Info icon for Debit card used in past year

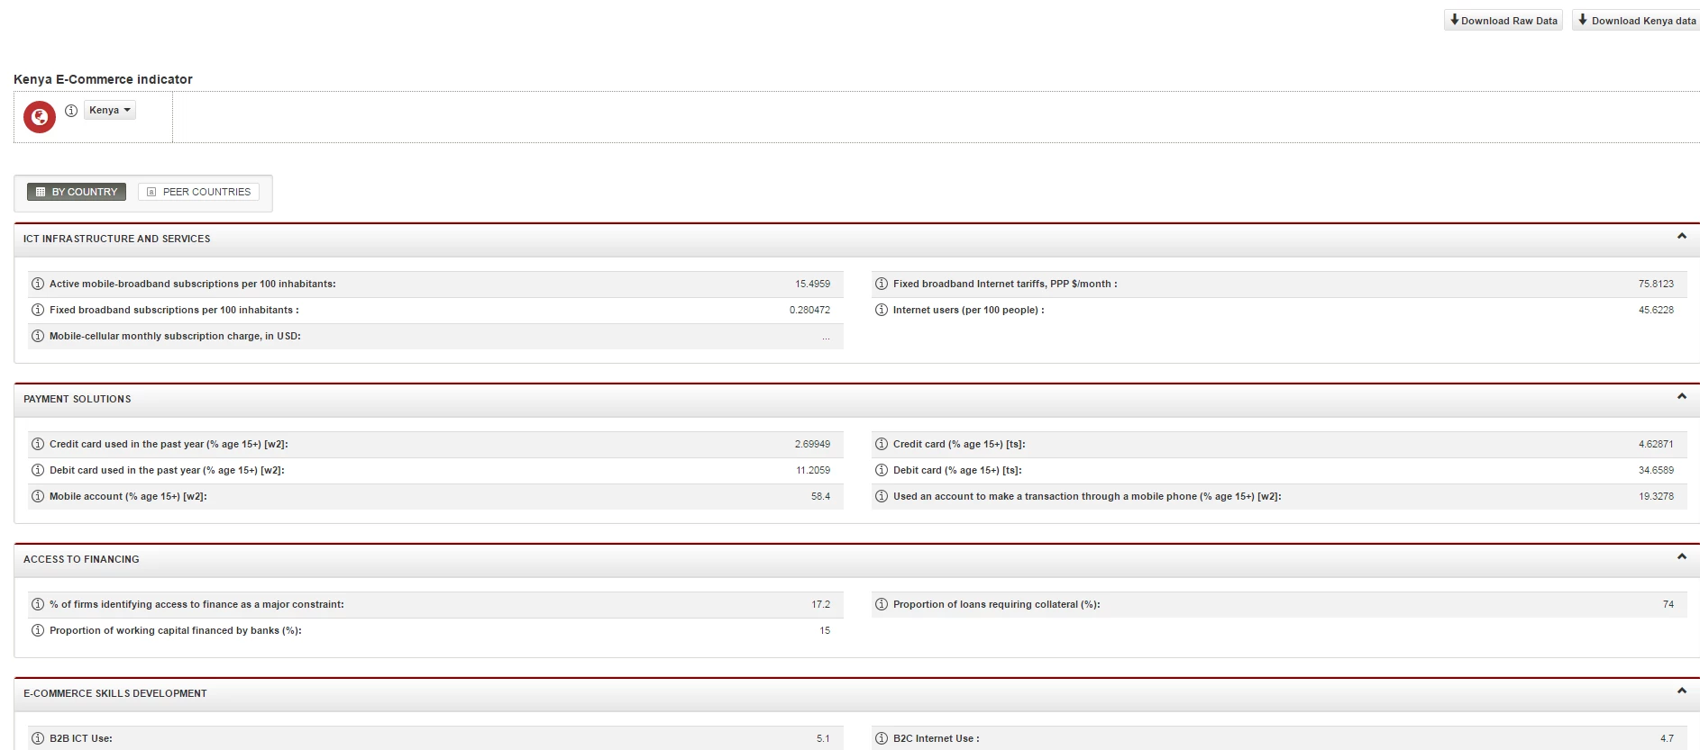click(x=38, y=470)
